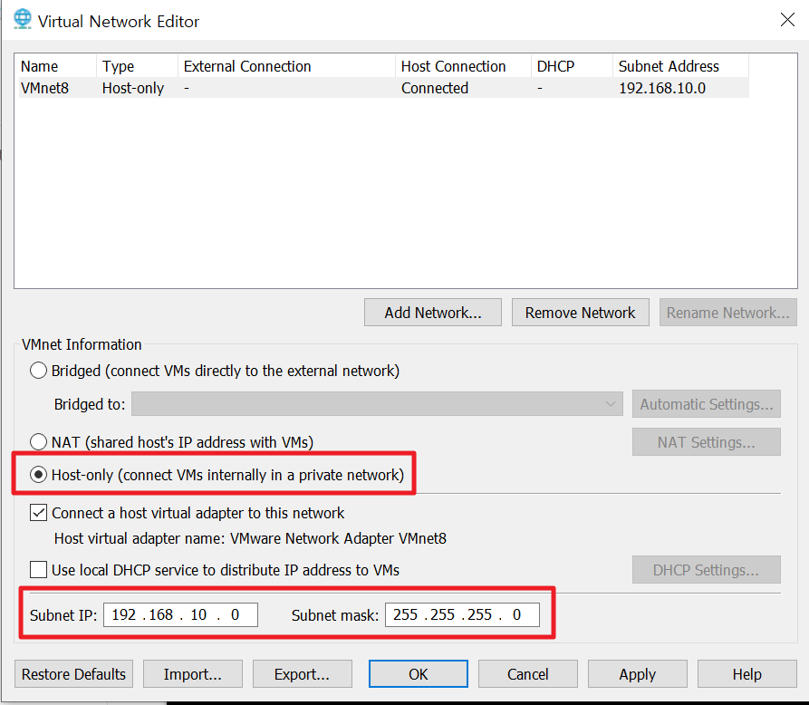Viewport: 809px width, 705px height.
Task: Open DHCP Settings
Action: (x=707, y=570)
